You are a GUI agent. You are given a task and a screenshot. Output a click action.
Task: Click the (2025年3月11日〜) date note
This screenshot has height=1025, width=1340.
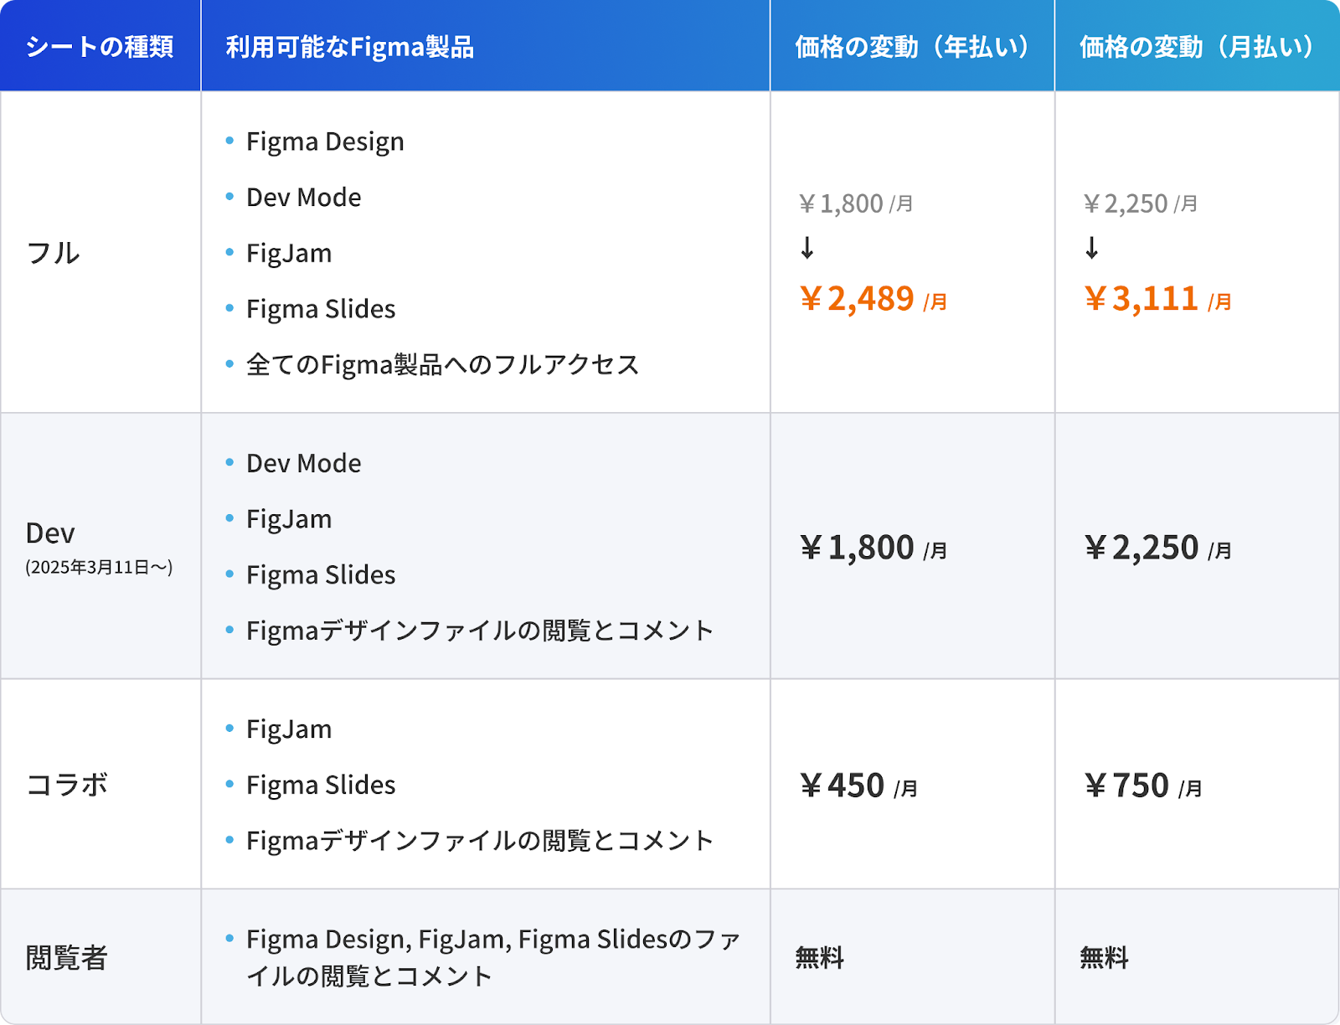100,567
